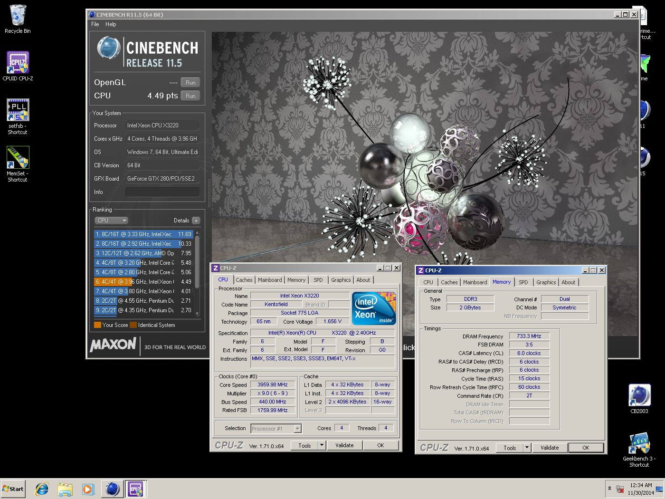Switch to Caches tab in left CPU-Z window
Viewport: 665px width, 499px height.
tap(244, 280)
